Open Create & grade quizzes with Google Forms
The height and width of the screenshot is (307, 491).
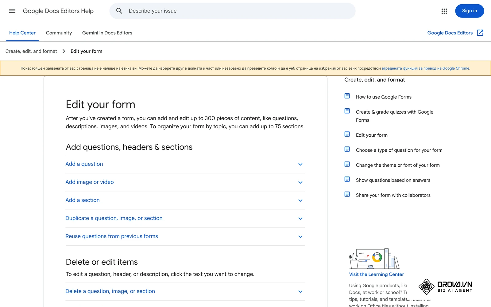coord(395,116)
